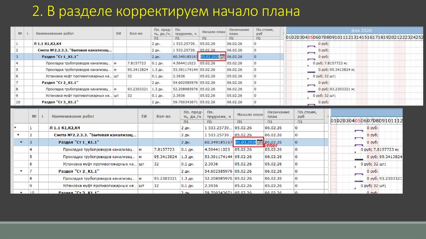This screenshot has width=426, height=239.
Task: Click 'Пл.стоим, руб' header in upper table
Action: (x=265, y=32)
